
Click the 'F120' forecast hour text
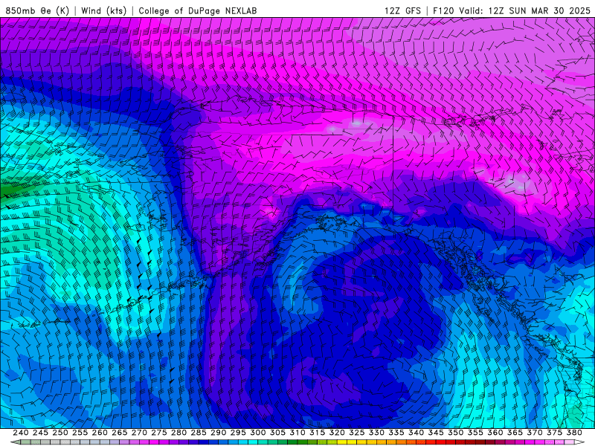click(x=443, y=10)
